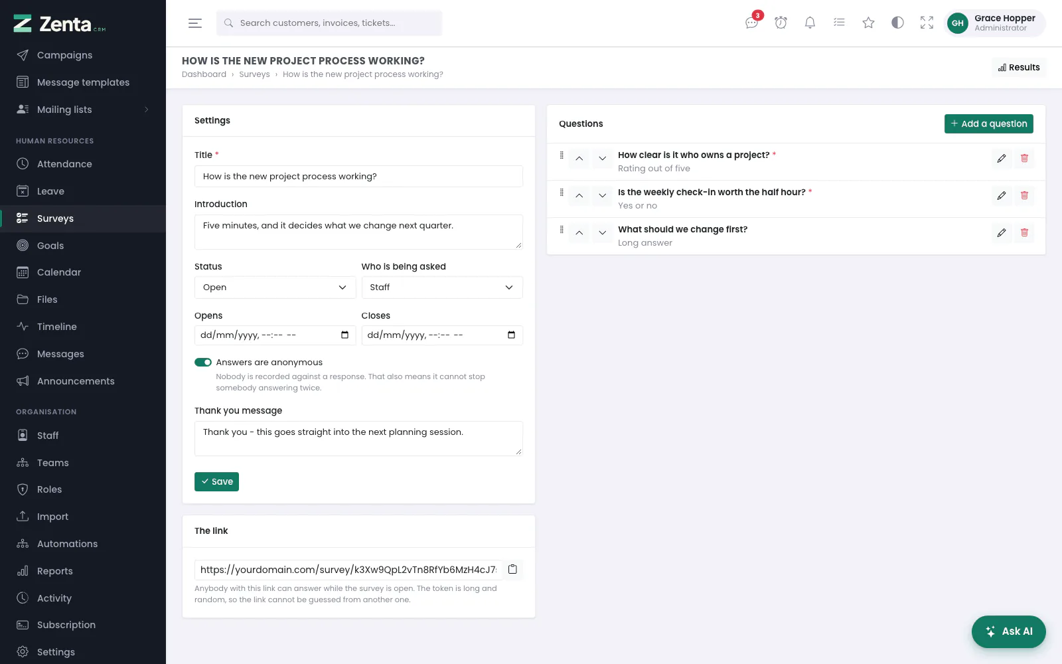Open Roles in sidebar
This screenshot has width=1062, height=664.
pos(83,489)
